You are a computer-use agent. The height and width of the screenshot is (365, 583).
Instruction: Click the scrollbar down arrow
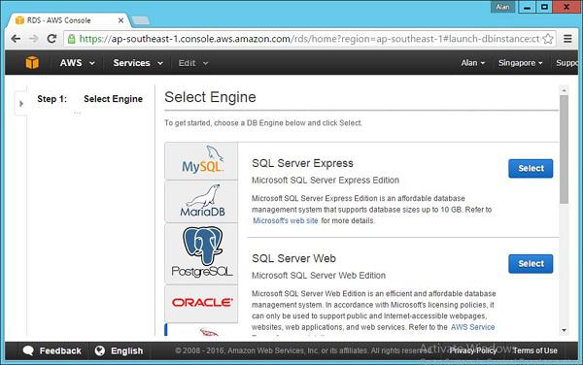pyautogui.click(x=564, y=330)
